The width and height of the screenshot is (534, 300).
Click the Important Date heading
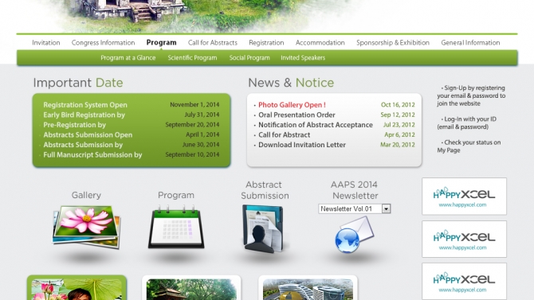pyautogui.click(x=78, y=83)
